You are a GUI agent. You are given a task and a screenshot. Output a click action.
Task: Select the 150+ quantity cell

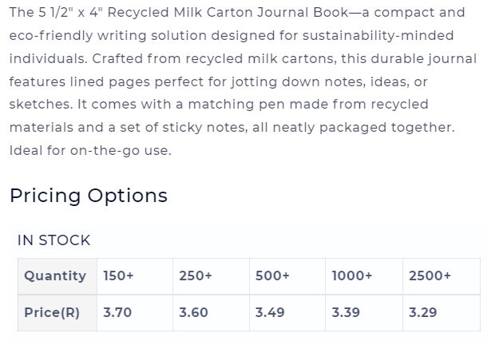click(x=135, y=276)
